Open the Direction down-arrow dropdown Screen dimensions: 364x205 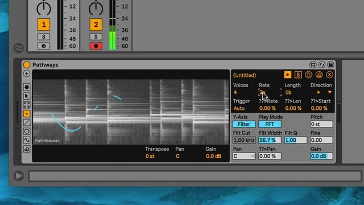(330, 92)
